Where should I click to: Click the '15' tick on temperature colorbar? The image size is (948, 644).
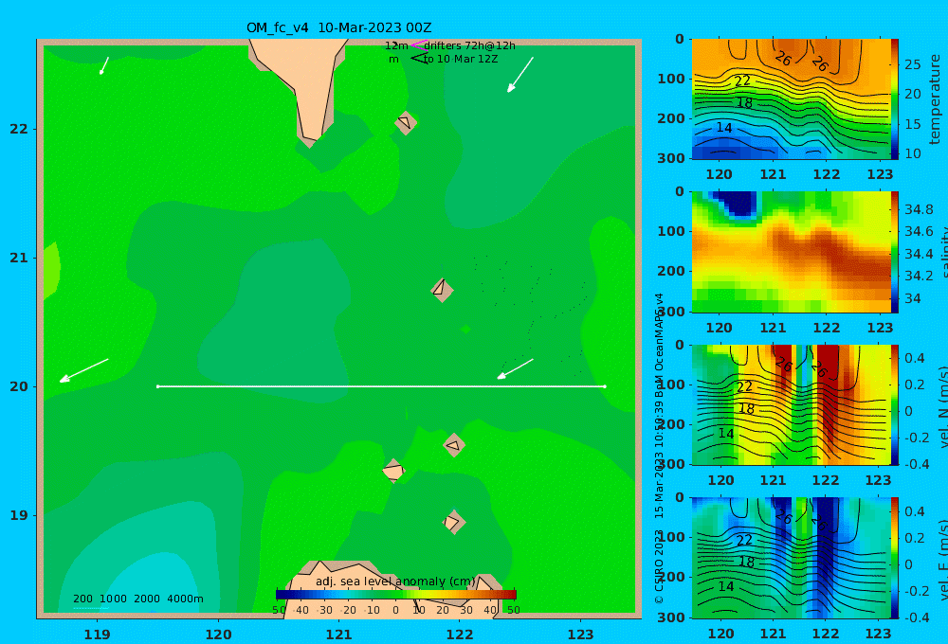[x=912, y=124]
